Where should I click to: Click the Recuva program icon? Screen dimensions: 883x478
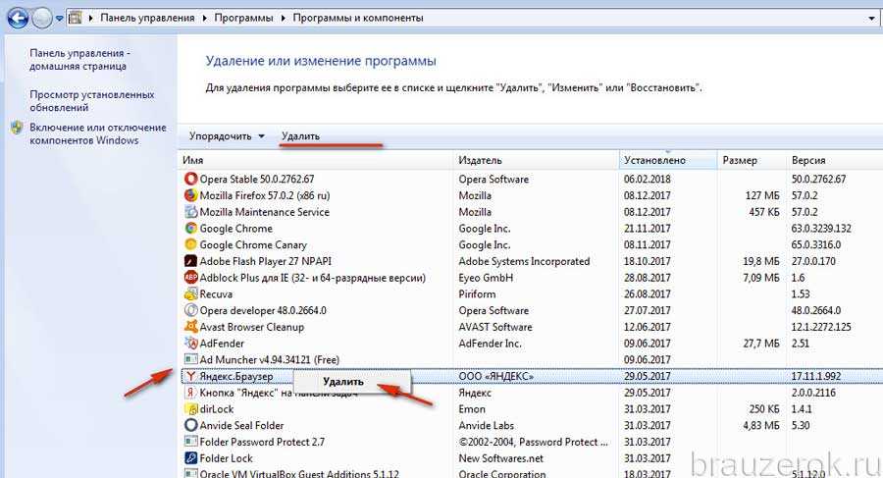pyautogui.click(x=191, y=293)
